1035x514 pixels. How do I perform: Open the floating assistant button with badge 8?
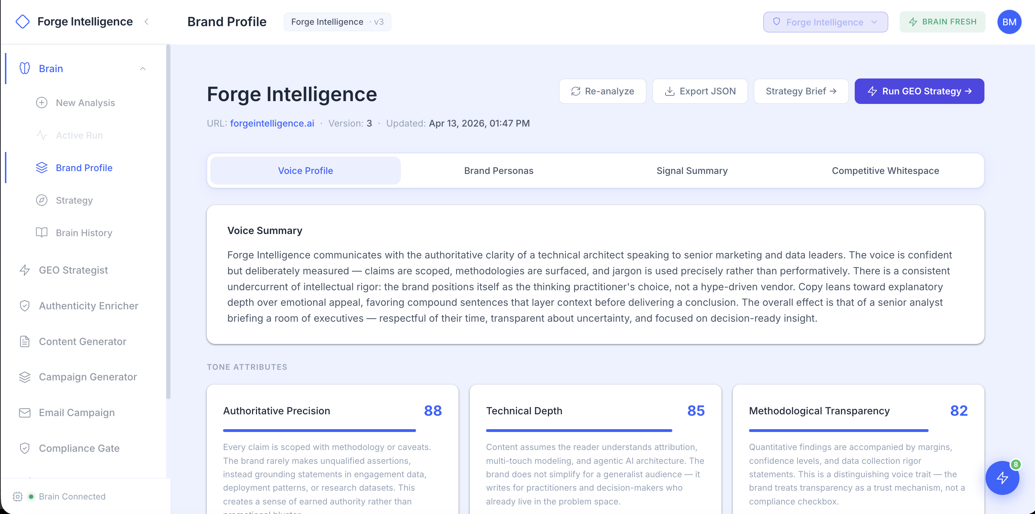[1002, 478]
